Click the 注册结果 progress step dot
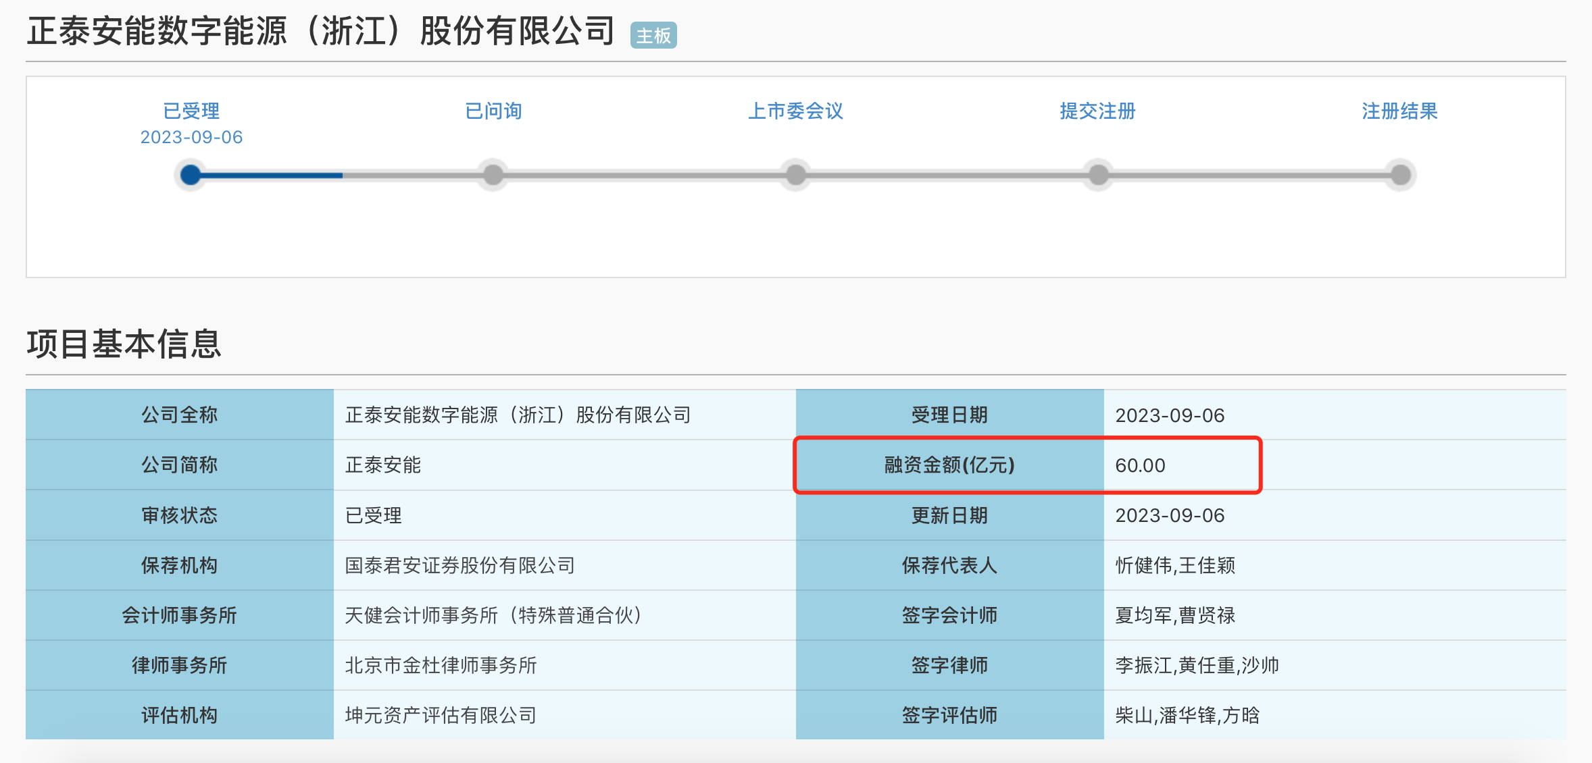The width and height of the screenshot is (1592, 763). pos(1401,175)
